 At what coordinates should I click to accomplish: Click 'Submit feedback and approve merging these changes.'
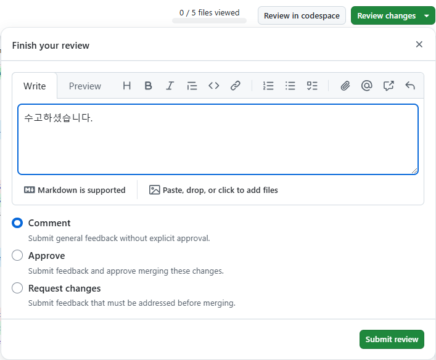pyautogui.click(x=126, y=271)
